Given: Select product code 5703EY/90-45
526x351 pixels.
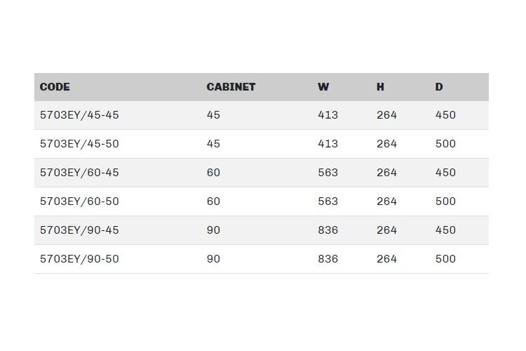Looking at the screenshot, I should point(79,230).
